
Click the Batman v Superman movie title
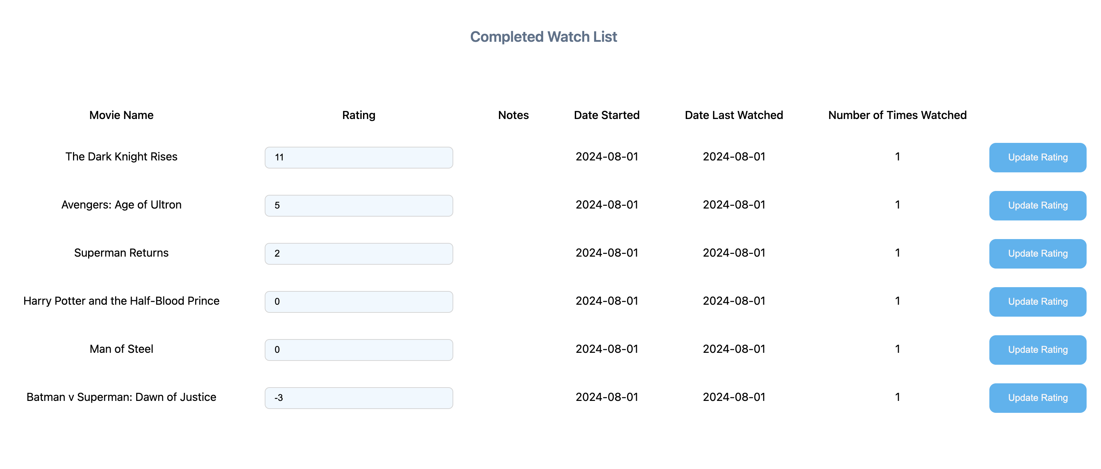click(x=121, y=397)
